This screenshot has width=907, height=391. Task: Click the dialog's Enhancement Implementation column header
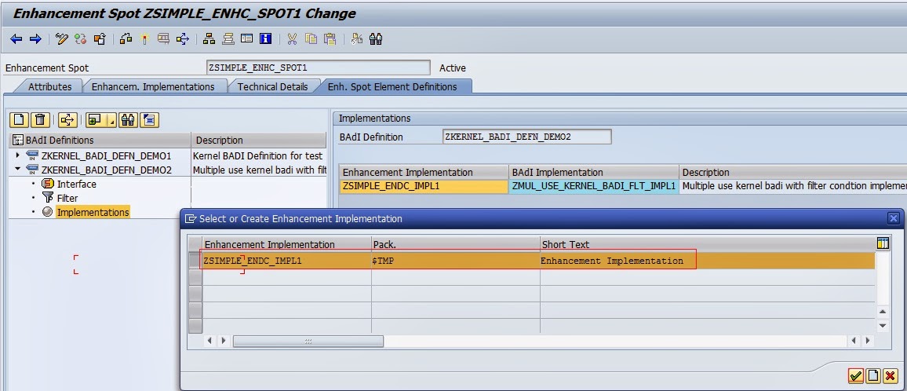(x=286, y=244)
